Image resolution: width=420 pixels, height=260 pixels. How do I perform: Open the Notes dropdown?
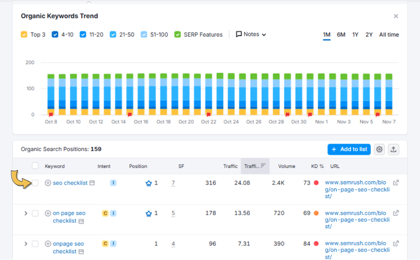coord(251,34)
